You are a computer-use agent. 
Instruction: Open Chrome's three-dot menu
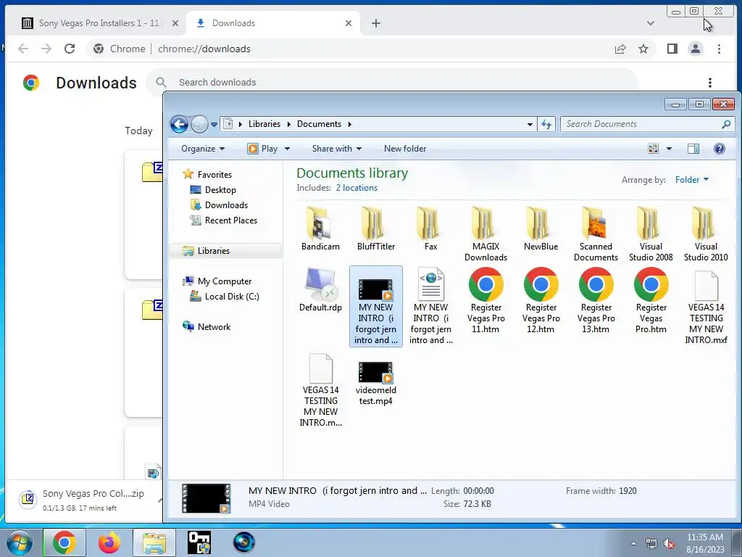(x=719, y=49)
